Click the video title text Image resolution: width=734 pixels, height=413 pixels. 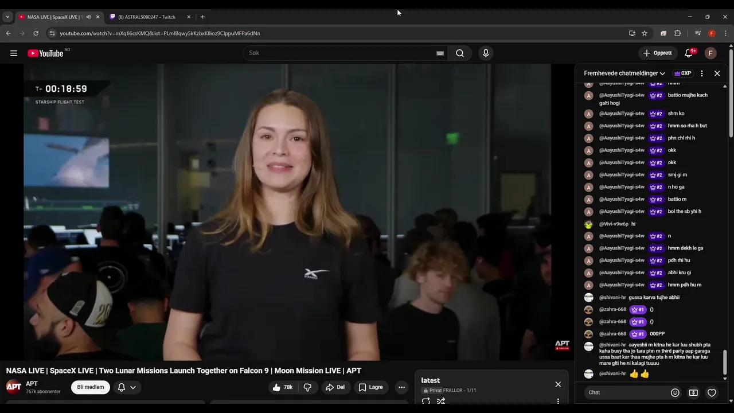point(183,371)
